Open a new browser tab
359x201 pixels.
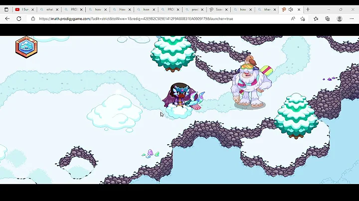(x=308, y=9)
